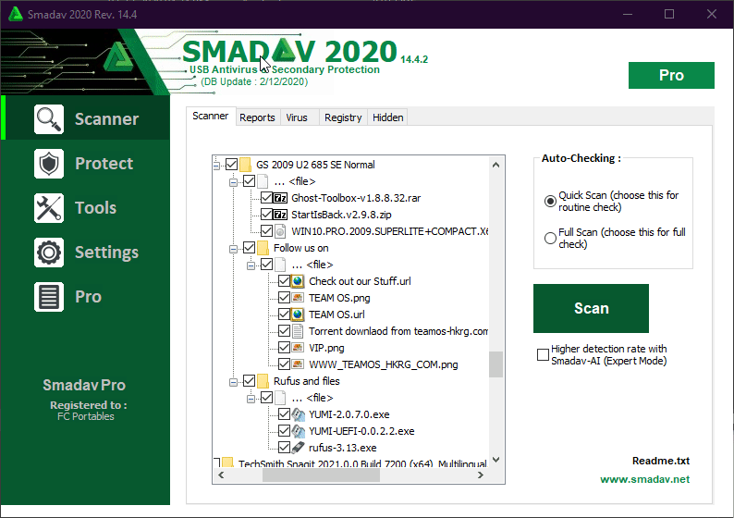Screen dimensions: 734x518
Task: Switch to the Registry tab
Action: point(343,117)
